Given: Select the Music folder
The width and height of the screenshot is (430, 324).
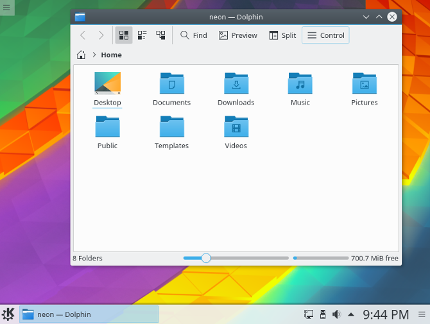Looking at the screenshot, I should [x=300, y=89].
